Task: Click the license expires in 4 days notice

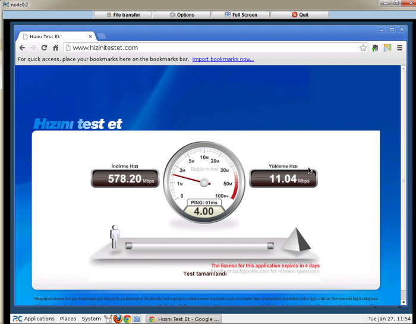Action: coord(265,266)
